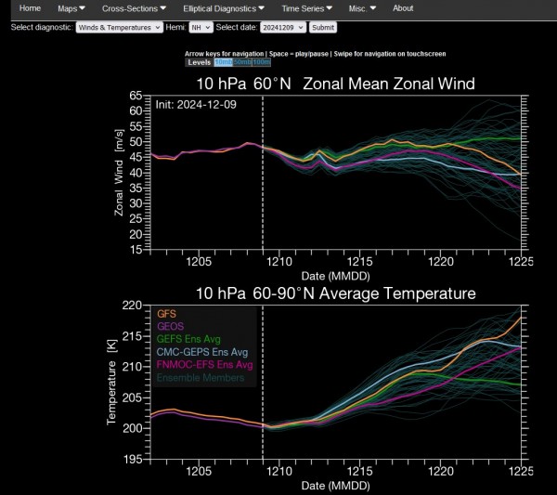Expand the Winds & Temperatures diagnostic dropdown
The width and height of the screenshot is (557, 495).
click(x=120, y=27)
